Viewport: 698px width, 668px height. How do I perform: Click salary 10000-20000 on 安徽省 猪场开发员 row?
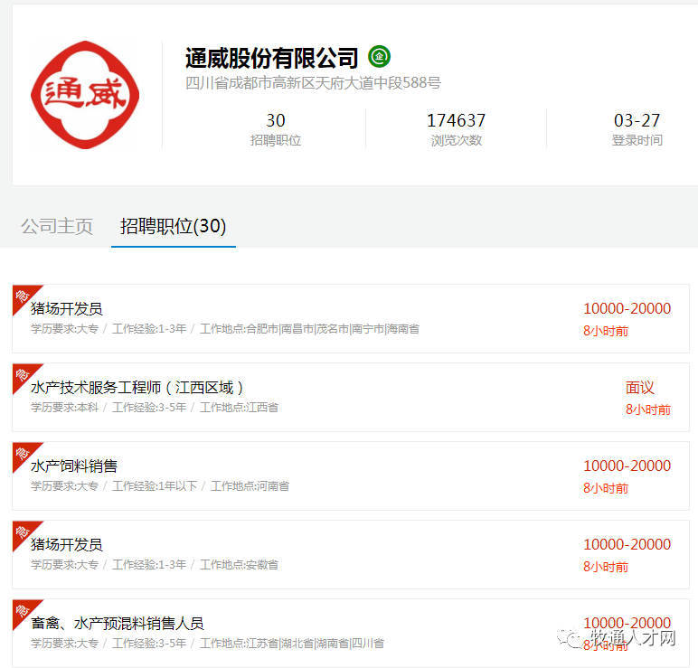627,544
